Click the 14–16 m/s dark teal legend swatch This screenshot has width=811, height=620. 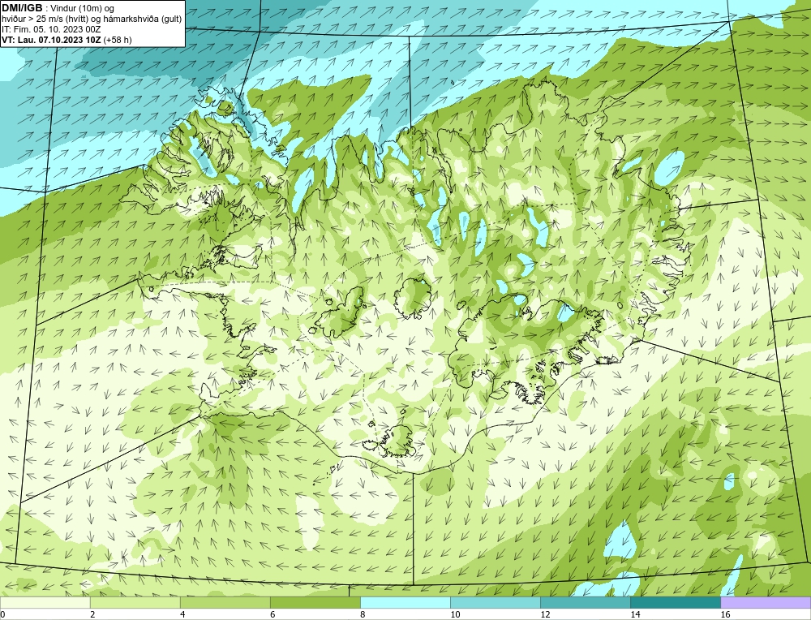676,602
